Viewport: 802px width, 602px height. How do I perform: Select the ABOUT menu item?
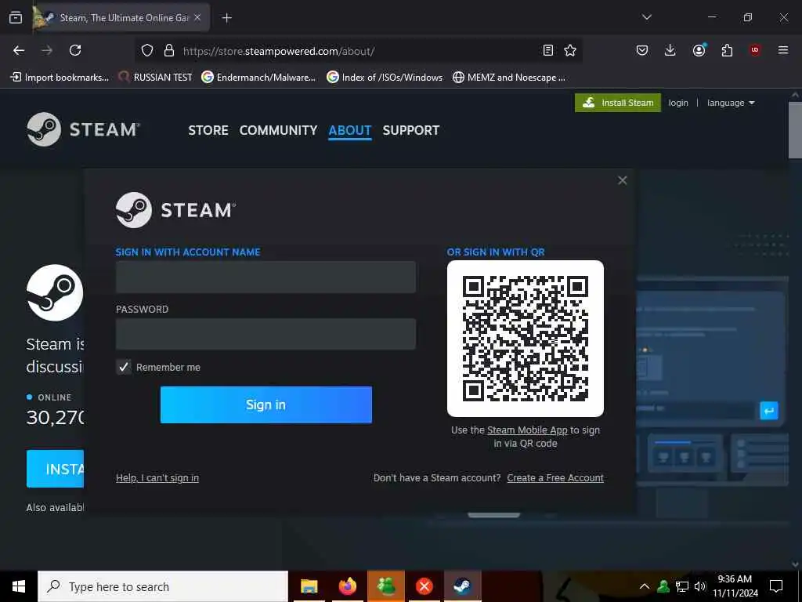click(350, 131)
